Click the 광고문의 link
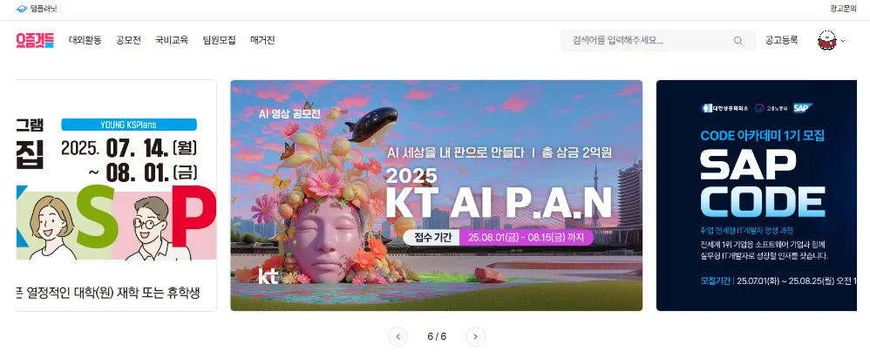The height and width of the screenshot is (358, 870). coord(843,9)
